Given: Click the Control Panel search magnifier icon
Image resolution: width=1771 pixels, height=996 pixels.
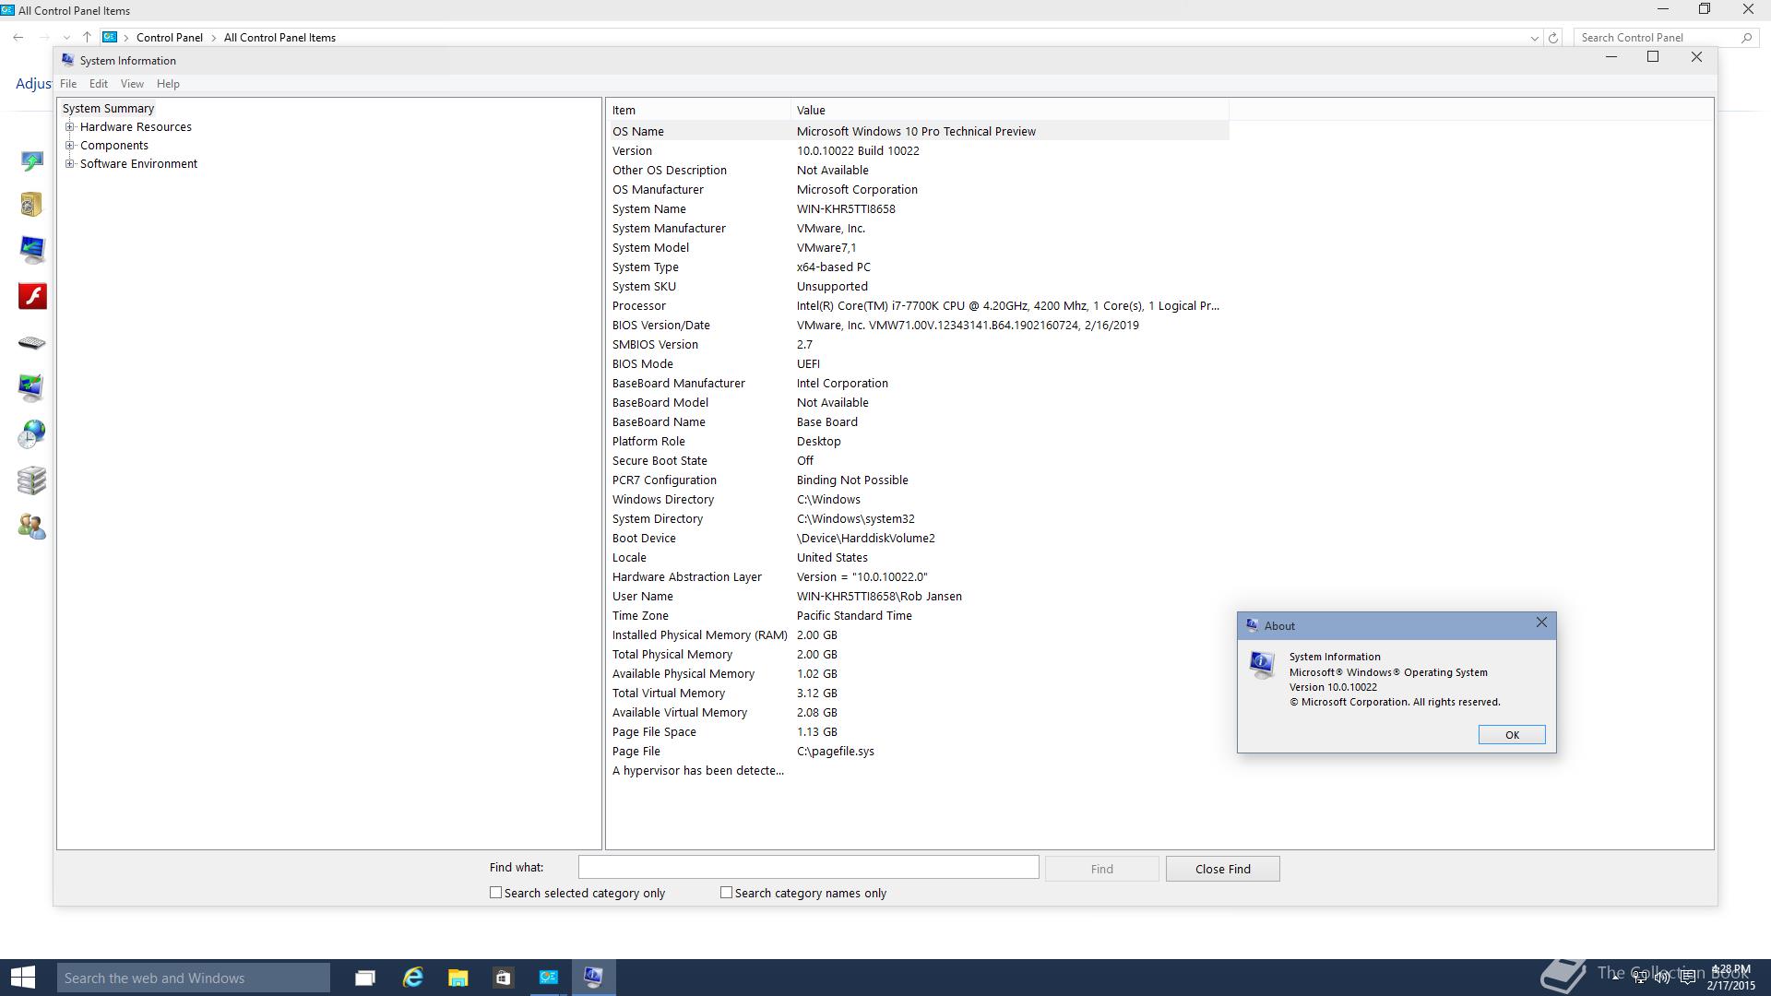Looking at the screenshot, I should coord(1746,38).
